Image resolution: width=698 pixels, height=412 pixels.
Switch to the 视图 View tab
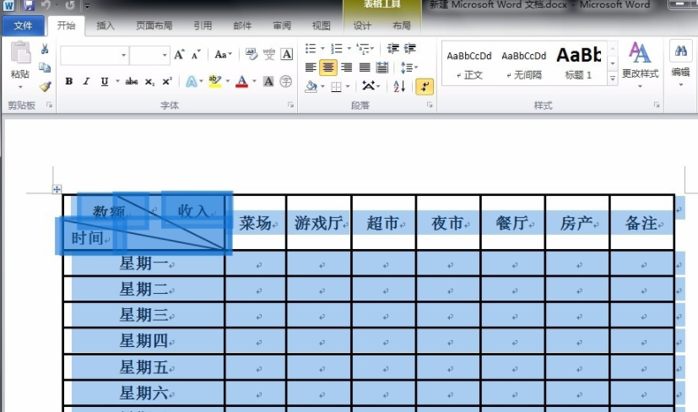coord(322,25)
